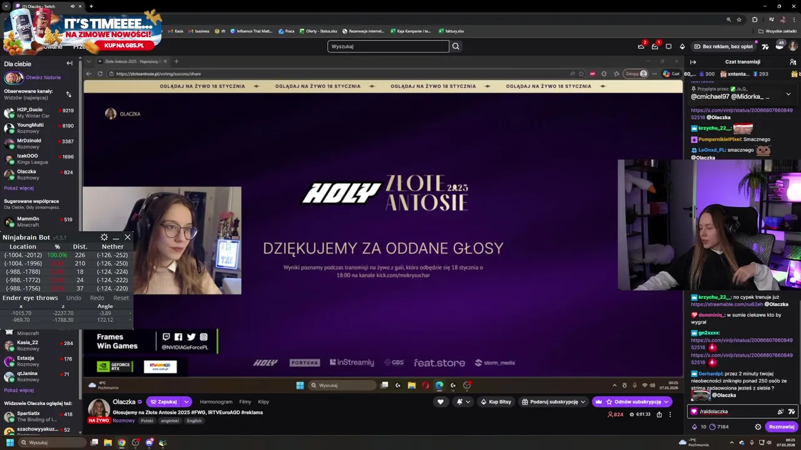Click the Windows taskbar search box
Image resolution: width=801 pixels, height=450 pixels.
[51, 442]
